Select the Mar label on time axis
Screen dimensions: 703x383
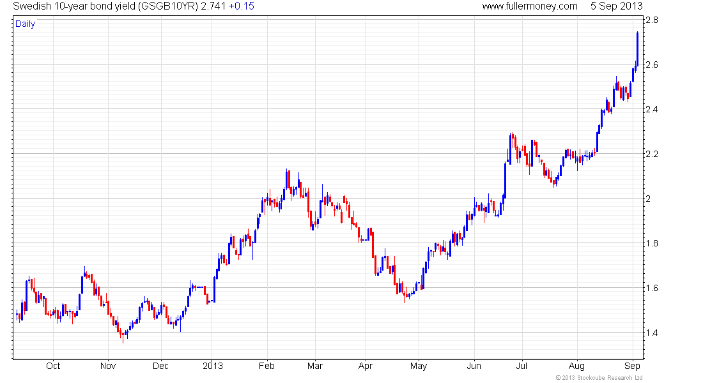click(315, 366)
